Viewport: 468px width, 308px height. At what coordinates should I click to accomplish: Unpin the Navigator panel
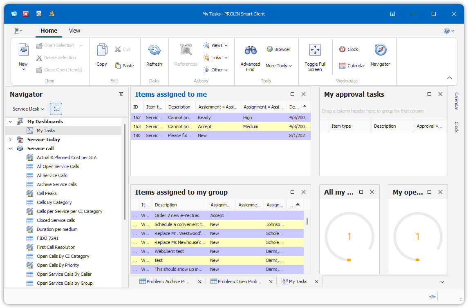pos(121,94)
